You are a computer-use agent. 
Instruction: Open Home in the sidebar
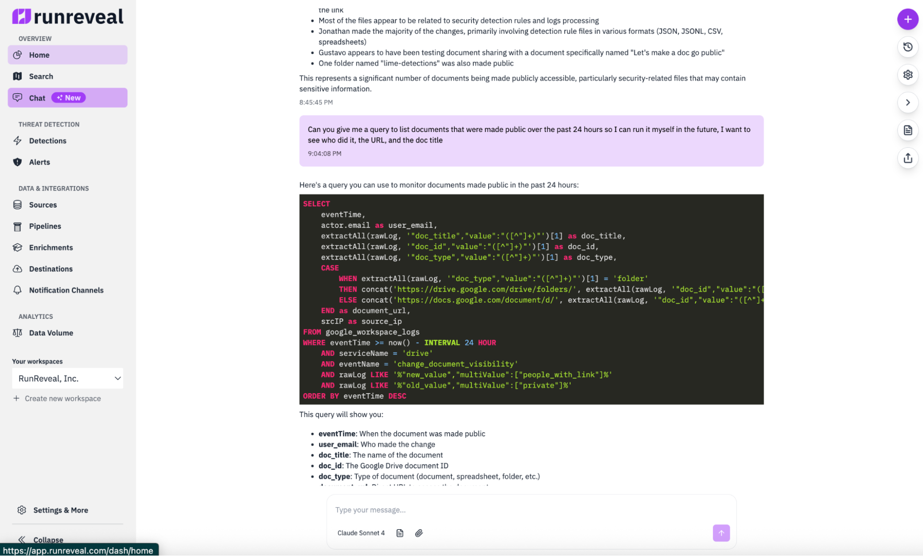coord(67,55)
